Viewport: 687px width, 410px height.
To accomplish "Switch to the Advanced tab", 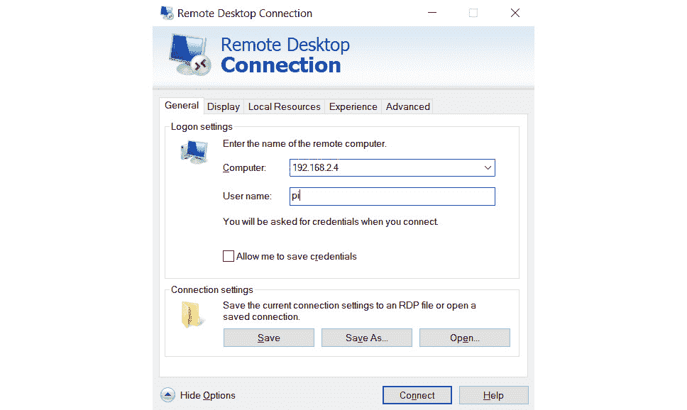I will [407, 106].
